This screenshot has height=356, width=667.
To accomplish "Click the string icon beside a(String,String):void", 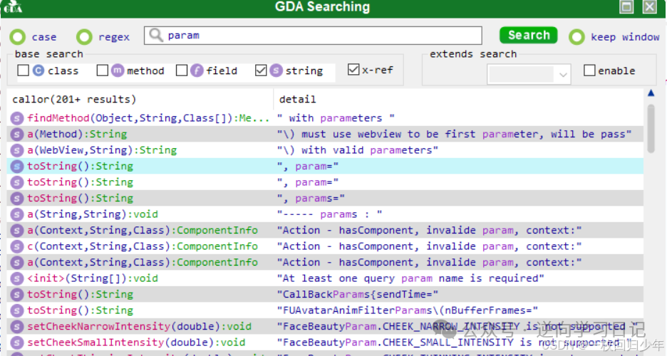I will coord(16,214).
